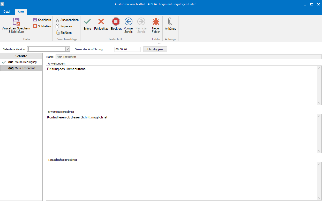Image resolution: width=322 pixels, height=201 pixels.
Task: Mark step as Fehlschlag
Action: coord(101,22)
